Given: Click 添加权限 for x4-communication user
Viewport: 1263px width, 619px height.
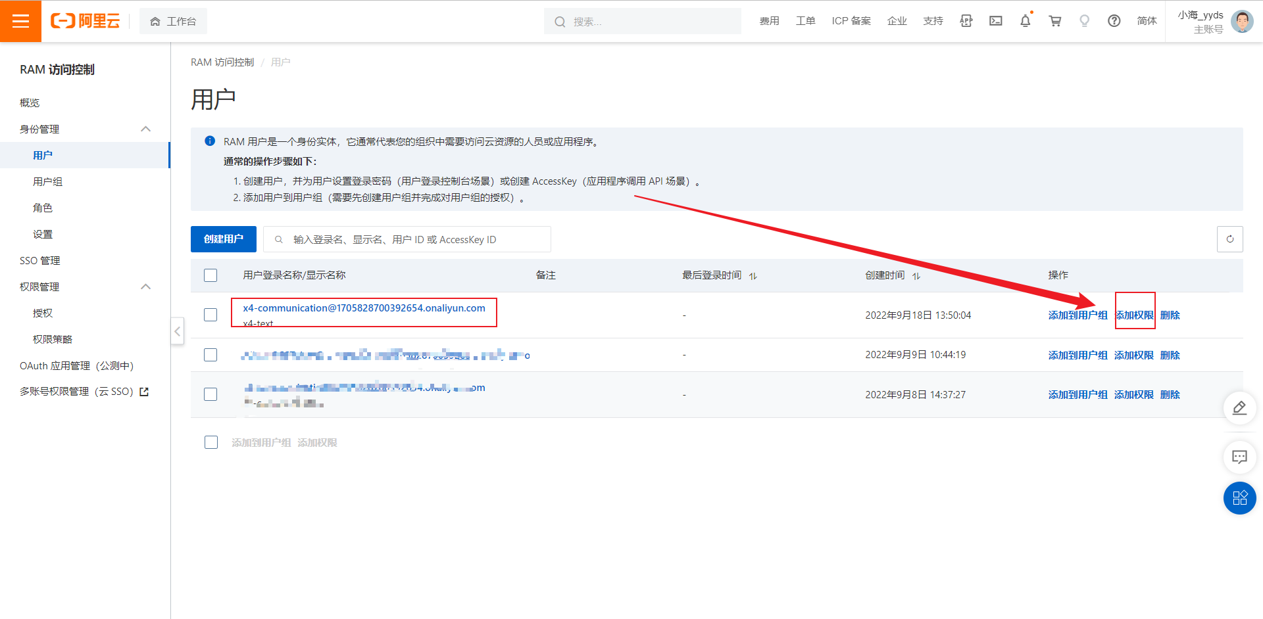Looking at the screenshot, I should coord(1135,315).
